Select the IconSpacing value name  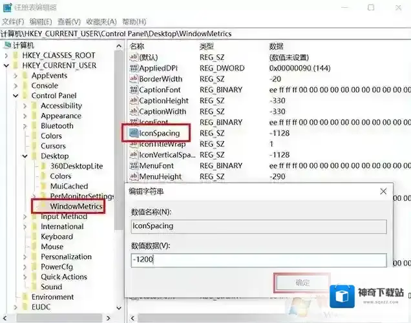click(x=160, y=133)
